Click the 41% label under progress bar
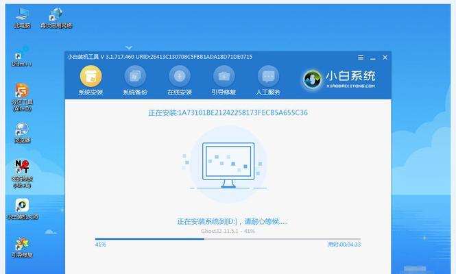Viewport: 456px width, 274px height. 101,245
